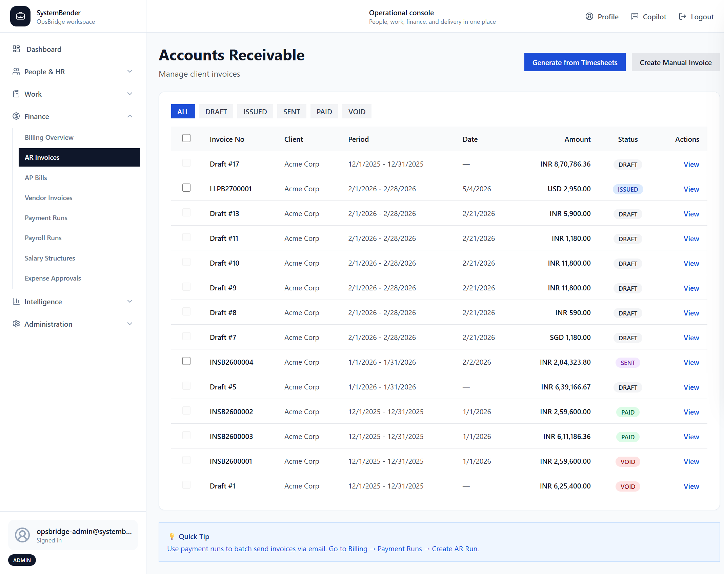
Task: Check the Draft #10 row checkbox
Action: 186,262
